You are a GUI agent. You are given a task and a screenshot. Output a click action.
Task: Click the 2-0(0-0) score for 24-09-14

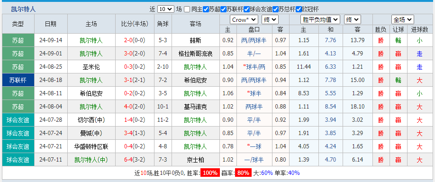coord(135,40)
